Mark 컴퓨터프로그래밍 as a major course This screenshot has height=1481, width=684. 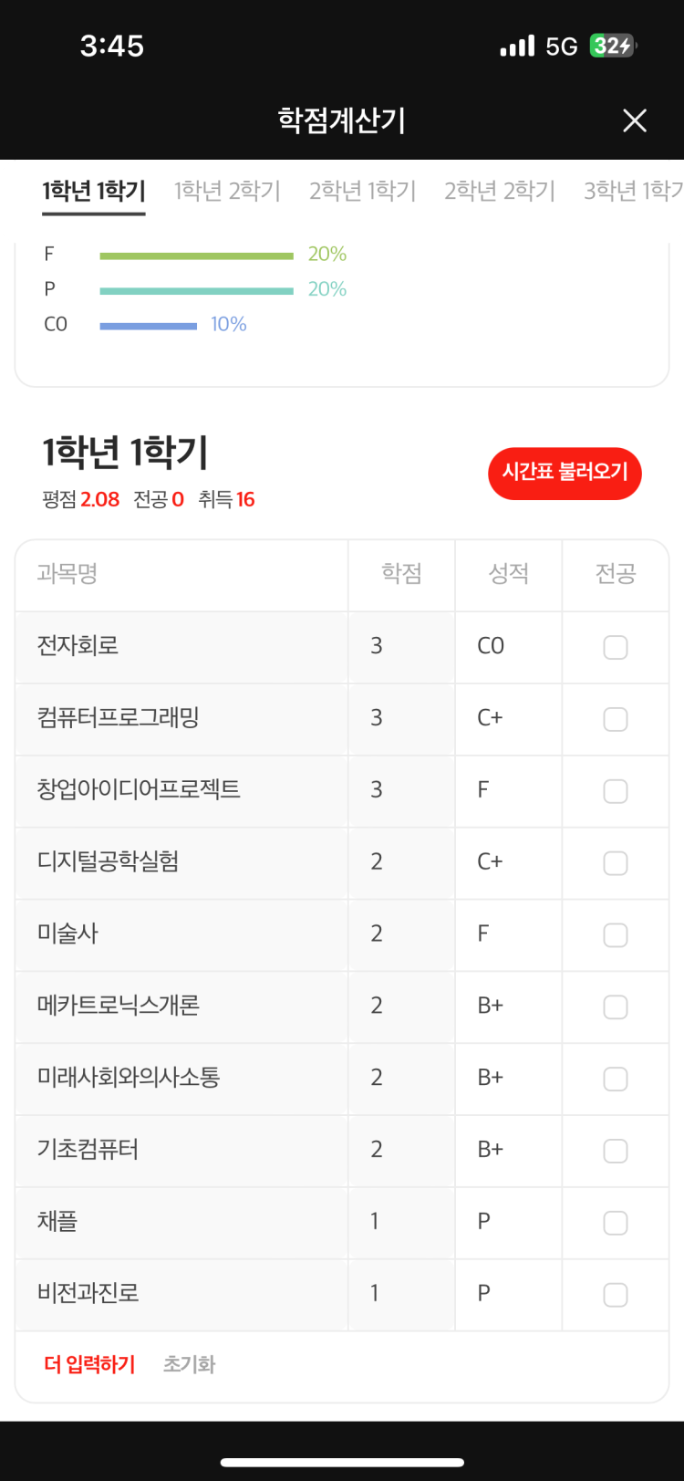click(616, 719)
